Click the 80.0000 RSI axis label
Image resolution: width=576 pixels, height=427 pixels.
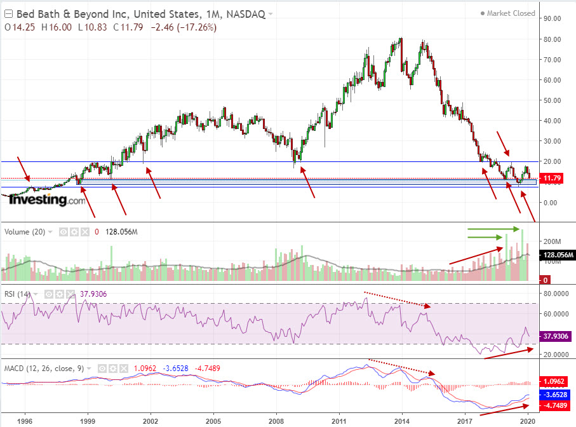coord(556,294)
